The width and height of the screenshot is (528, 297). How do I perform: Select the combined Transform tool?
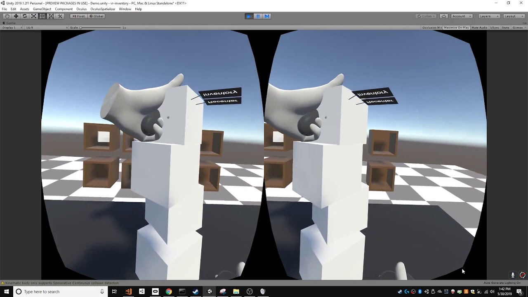coord(51,16)
